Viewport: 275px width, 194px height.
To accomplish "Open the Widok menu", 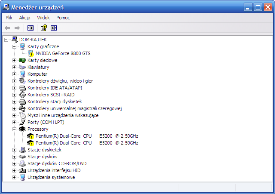I will pyautogui.click(x=43, y=18).
